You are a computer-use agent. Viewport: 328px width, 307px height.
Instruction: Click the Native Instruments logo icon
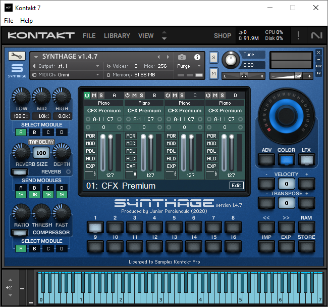tap(317, 35)
